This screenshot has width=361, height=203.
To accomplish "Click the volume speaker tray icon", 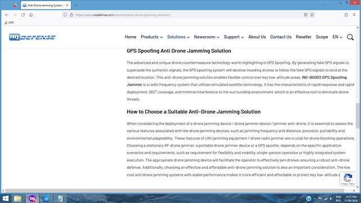I will [x=331, y=199].
